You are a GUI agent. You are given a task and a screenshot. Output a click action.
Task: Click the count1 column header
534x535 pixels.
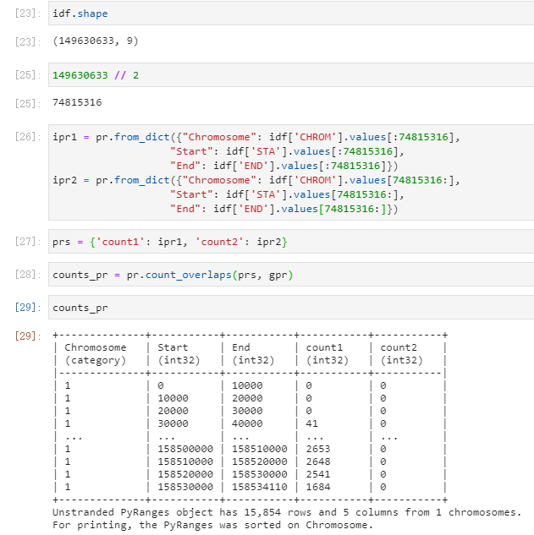[x=324, y=347]
